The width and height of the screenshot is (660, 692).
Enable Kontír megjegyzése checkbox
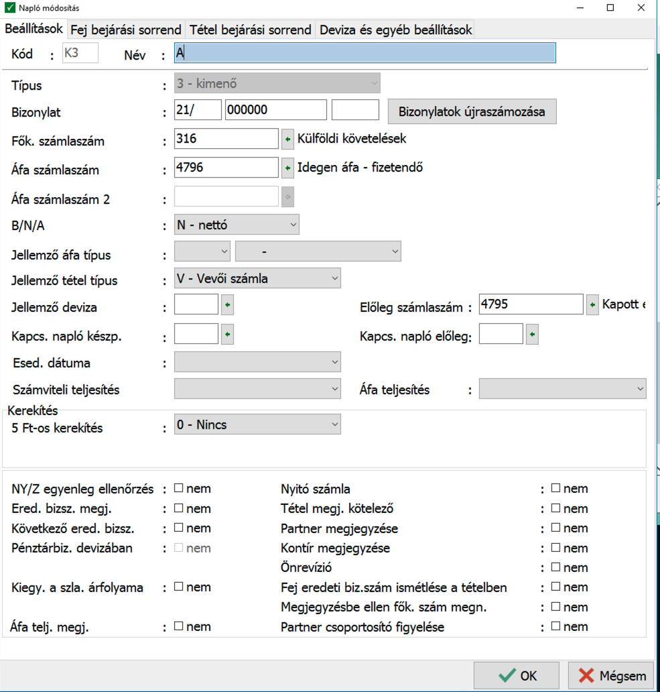[556, 547]
